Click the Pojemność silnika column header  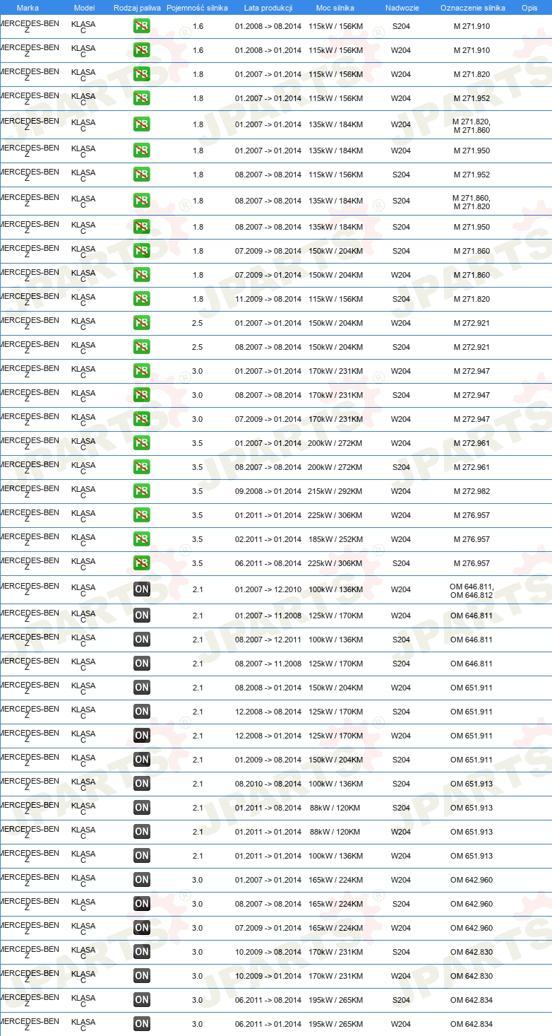pos(198,8)
